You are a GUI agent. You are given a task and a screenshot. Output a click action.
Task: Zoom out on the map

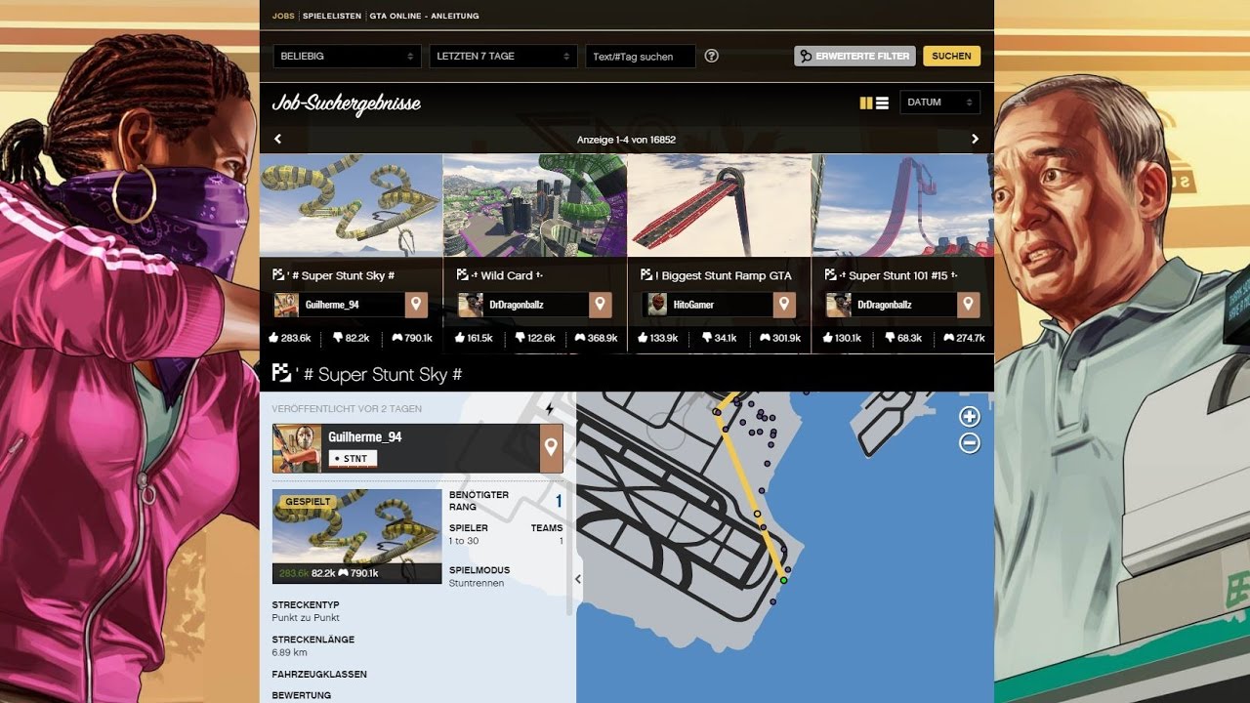point(969,443)
